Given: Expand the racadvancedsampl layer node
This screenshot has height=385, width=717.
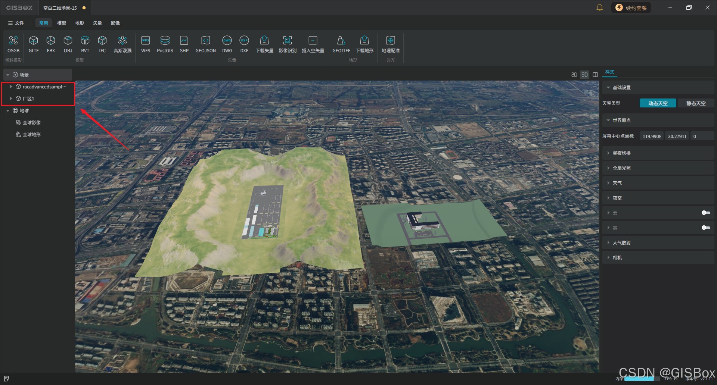Looking at the screenshot, I should tap(11, 87).
